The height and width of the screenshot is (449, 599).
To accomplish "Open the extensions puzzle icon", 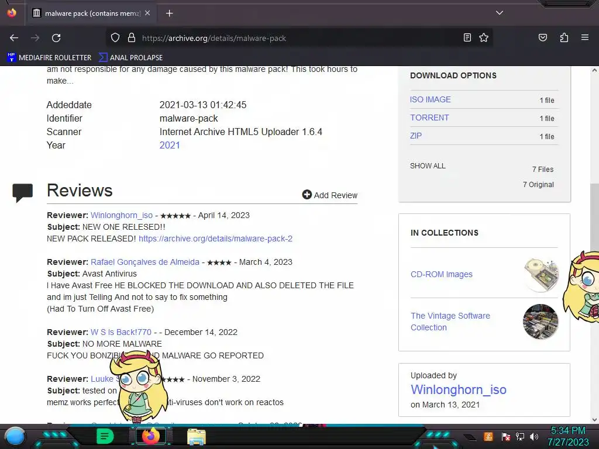I will [x=564, y=37].
